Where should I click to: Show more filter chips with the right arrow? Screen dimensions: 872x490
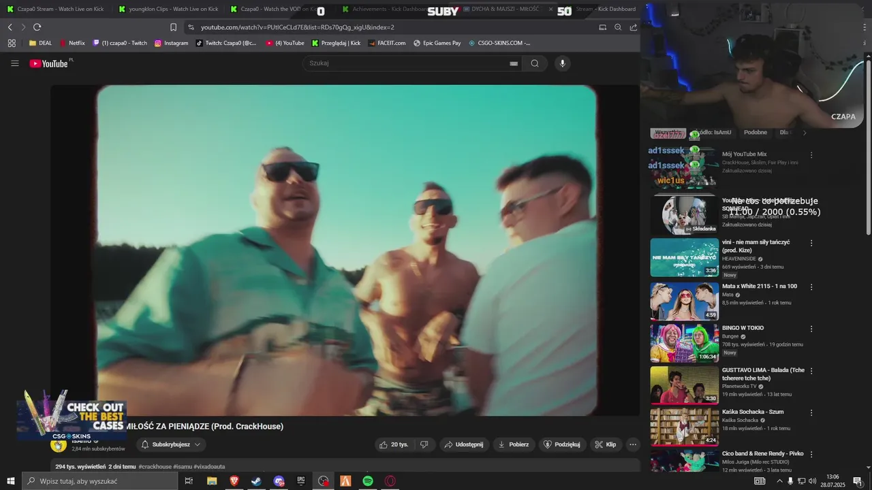tap(805, 133)
